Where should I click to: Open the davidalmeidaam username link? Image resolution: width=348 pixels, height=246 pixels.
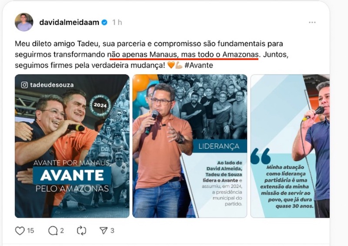69,22
